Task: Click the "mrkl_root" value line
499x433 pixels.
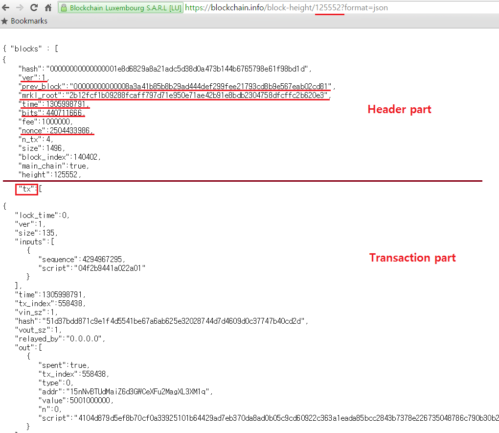Action: (175, 95)
